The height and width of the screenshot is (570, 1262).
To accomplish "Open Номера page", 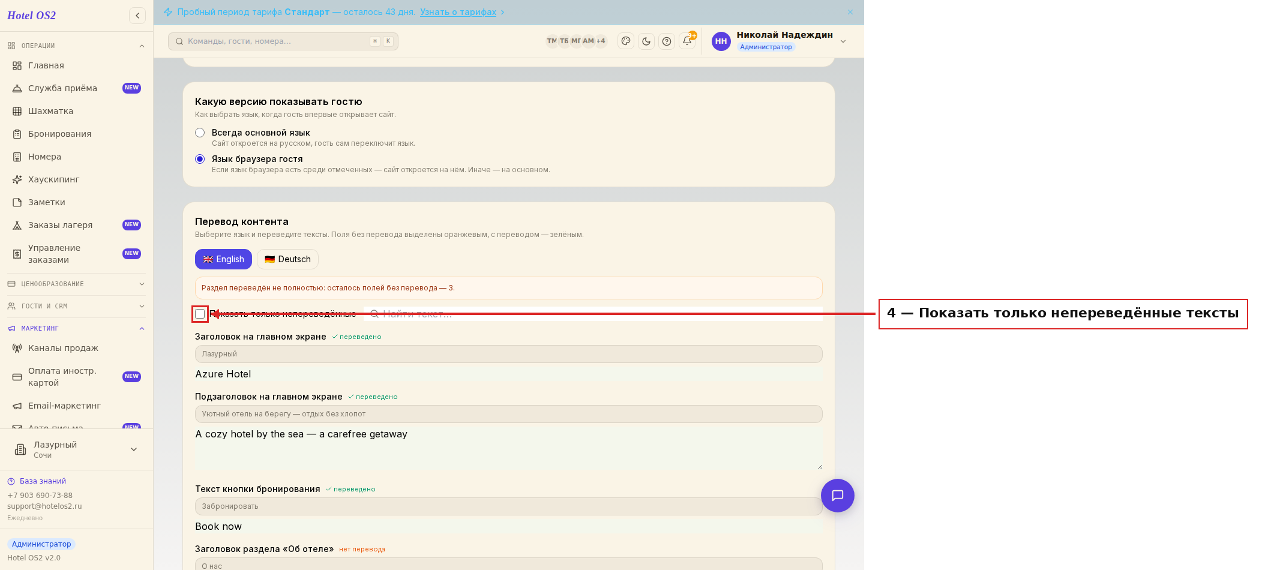I will coord(76,157).
